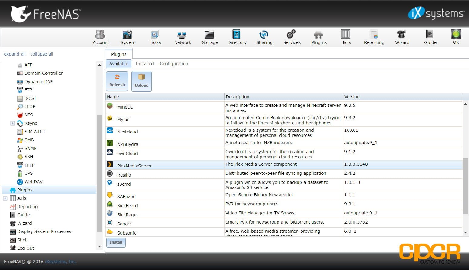The image size is (469, 270).
Task: Sort plugins by the Name column header
Action: pyautogui.click(x=165, y=97)
